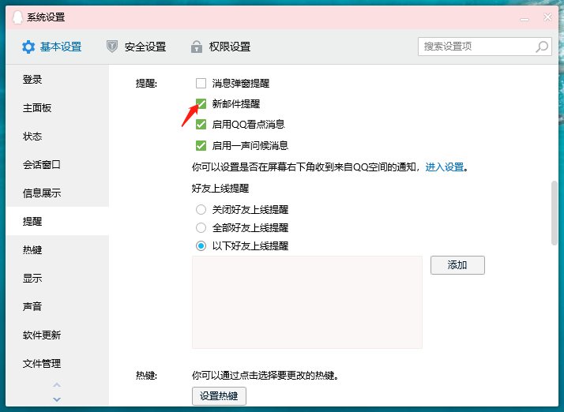Screen dimensions: 564x412
Task: Click the QQ penguin logo icon
Action: coord(17,17)
